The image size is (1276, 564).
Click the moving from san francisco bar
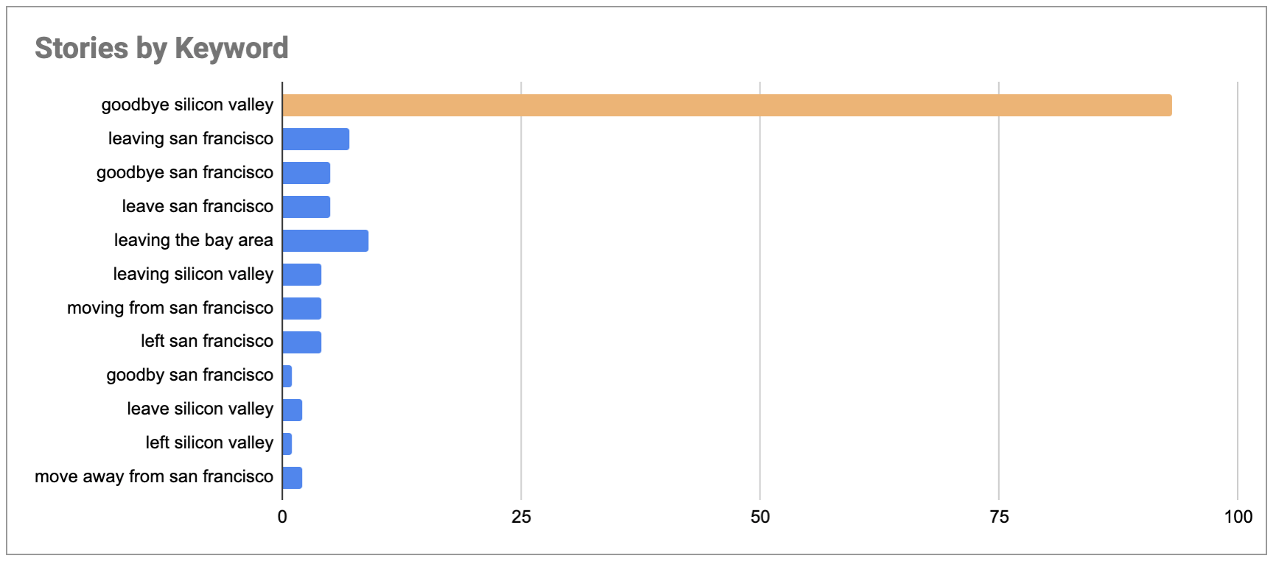click(x=302, y=309)
